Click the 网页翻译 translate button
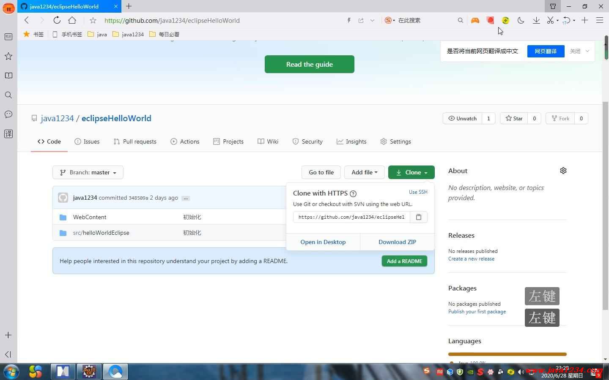 546,51
